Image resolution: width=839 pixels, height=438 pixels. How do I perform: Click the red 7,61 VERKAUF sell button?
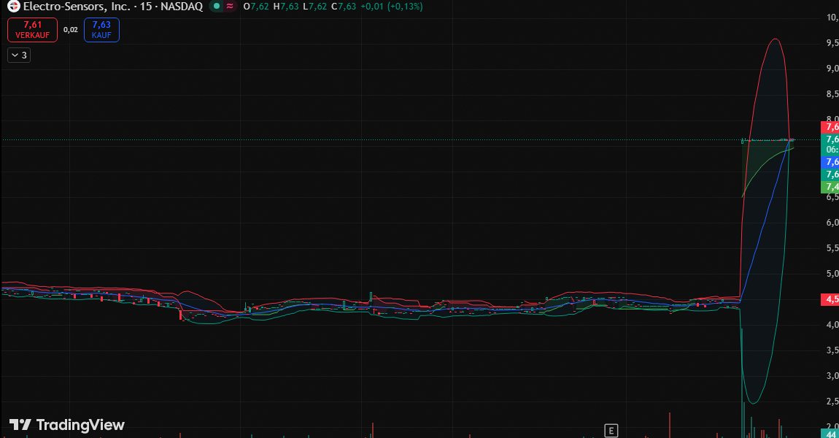click(32, 30)
